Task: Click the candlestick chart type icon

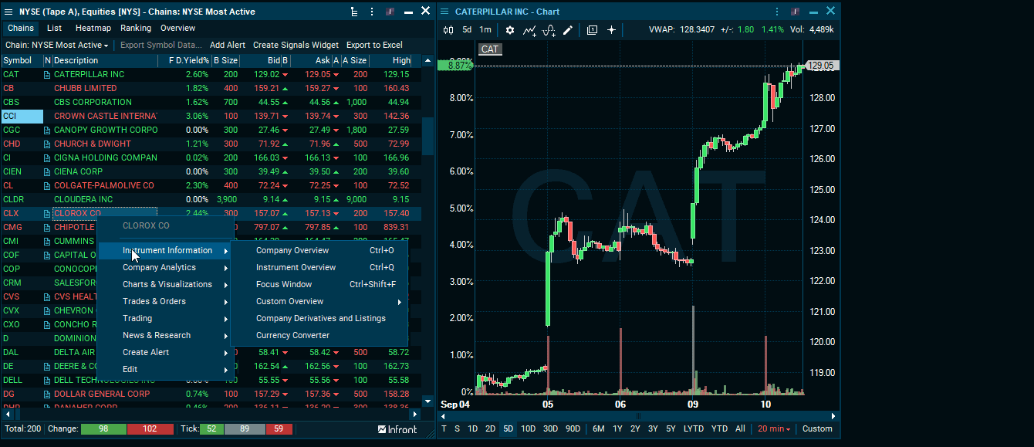Action: click(x=448, y=30)
